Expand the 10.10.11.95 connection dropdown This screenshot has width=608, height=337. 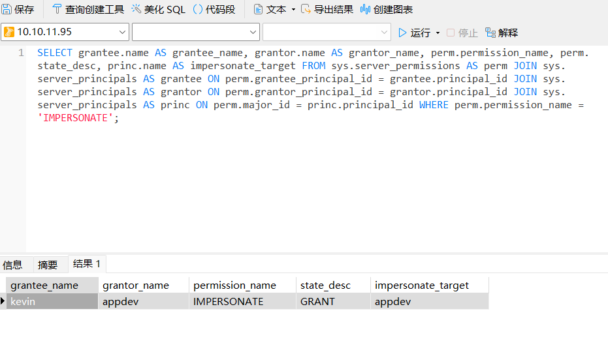pyautogui.click(x=123, y=32)
